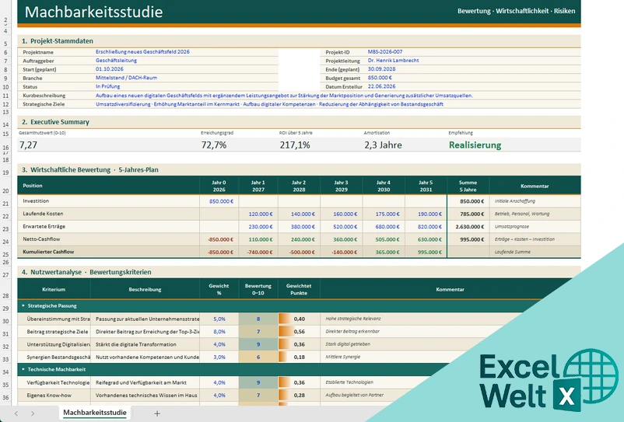Select comment Stark digital getrieben

[348, 344]
